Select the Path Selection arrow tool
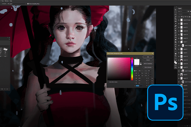This screenshot has height=127, width=191. [x=176, y=49]
